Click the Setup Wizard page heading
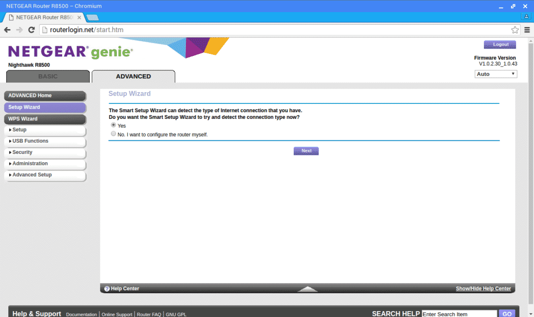The image size is (534, 317). pos(130,94)
